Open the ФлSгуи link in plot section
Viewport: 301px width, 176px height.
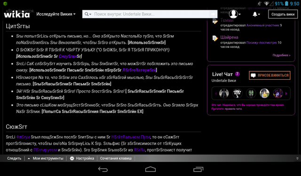(x=23, y=137)
